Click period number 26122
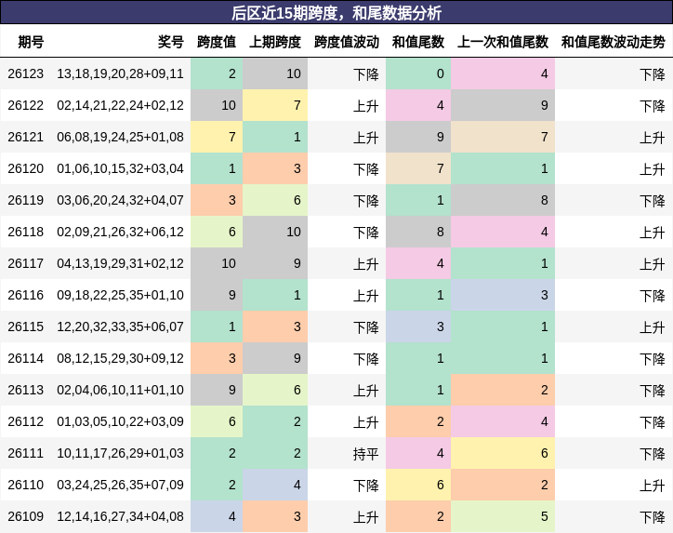 [26, 105]
